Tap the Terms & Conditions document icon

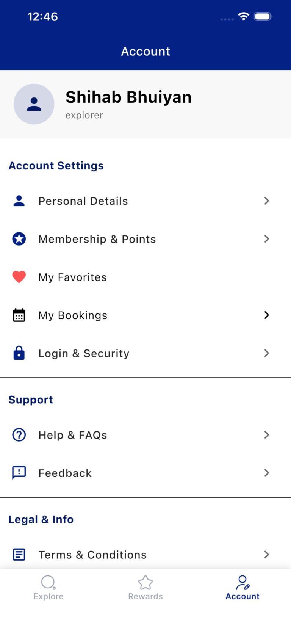pyautogui.click(x=19, y=554)
